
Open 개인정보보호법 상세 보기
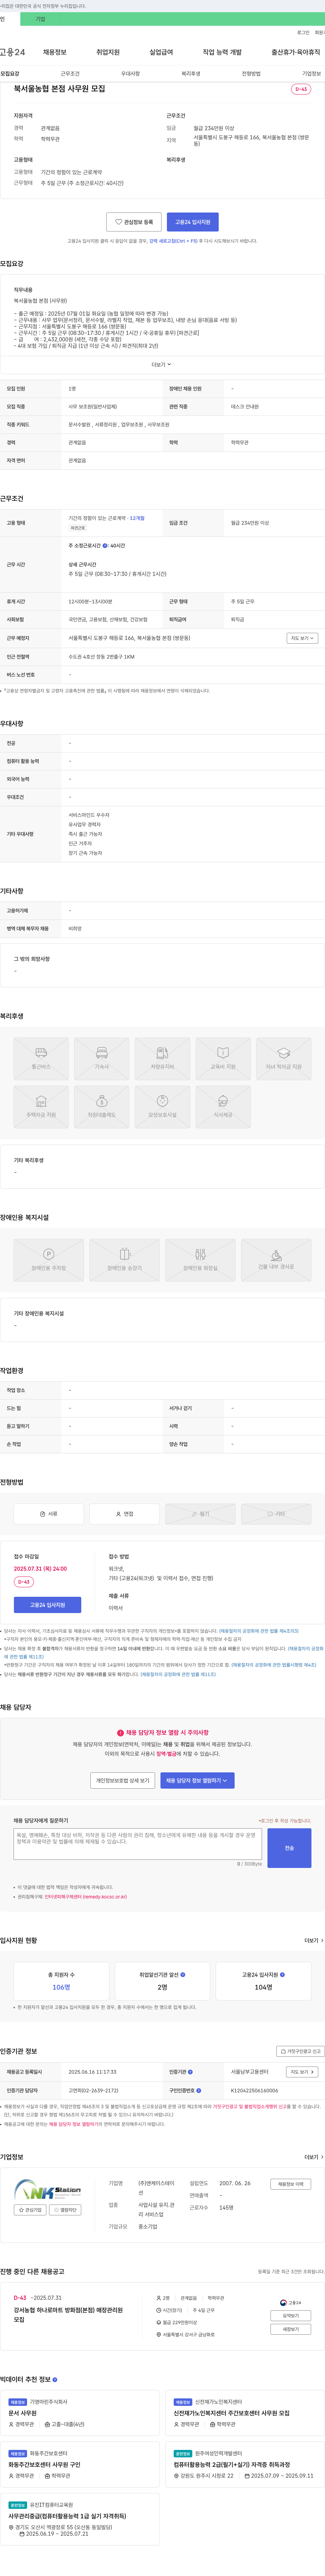point(123,1780)
